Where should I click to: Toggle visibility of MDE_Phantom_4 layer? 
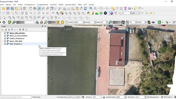pos(5,44)
